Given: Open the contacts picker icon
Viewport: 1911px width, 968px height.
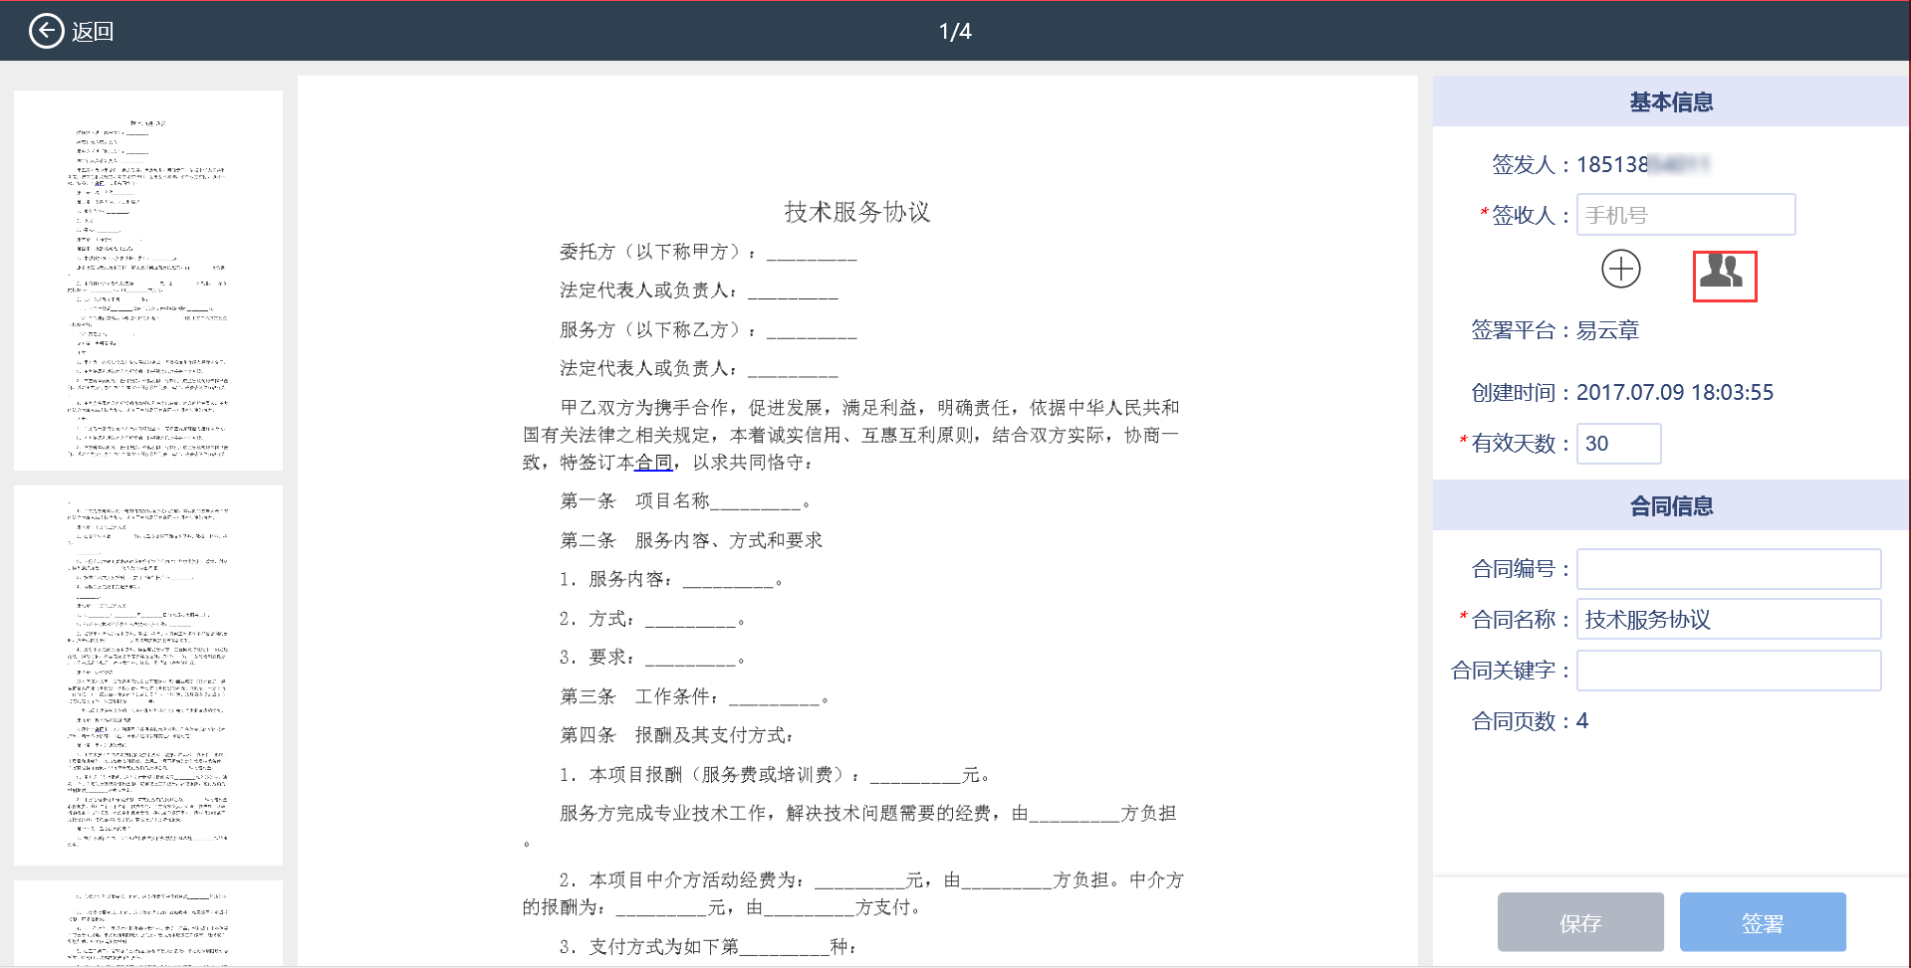Looking at the screenshot, I should click(x=1724, y=275).
